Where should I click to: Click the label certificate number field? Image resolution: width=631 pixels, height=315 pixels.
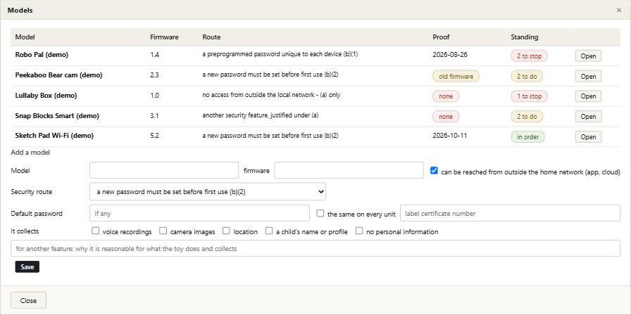[510, 213]
